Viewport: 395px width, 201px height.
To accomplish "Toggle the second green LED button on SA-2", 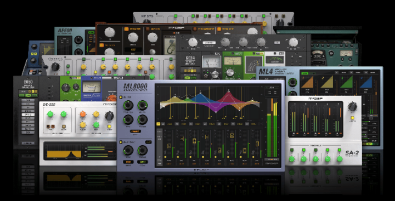I will coord(303,150).
